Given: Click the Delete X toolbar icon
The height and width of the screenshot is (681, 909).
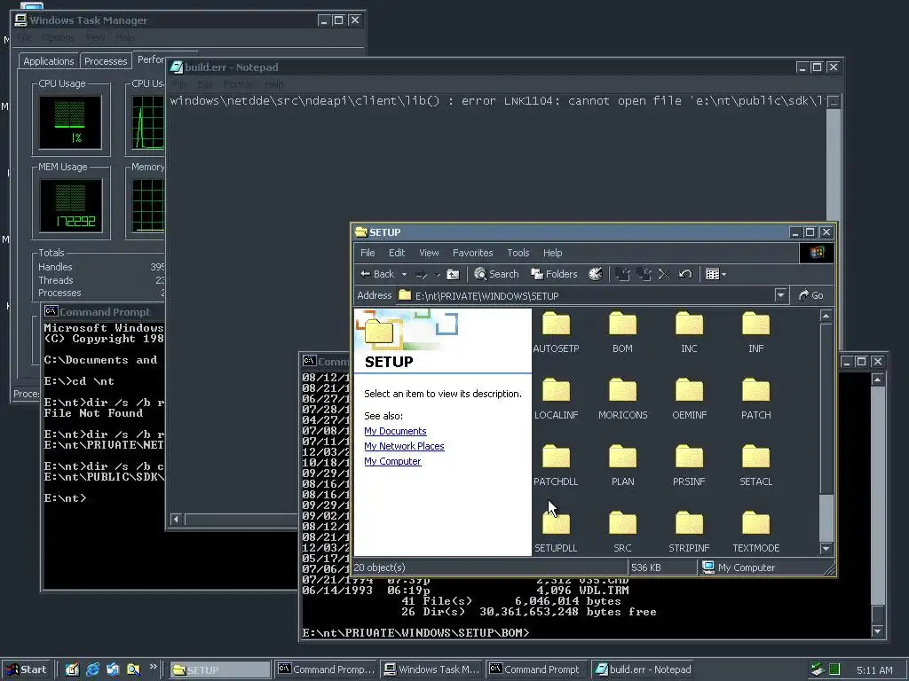Looking at the screenshot, I should click(x=664, y=275).
